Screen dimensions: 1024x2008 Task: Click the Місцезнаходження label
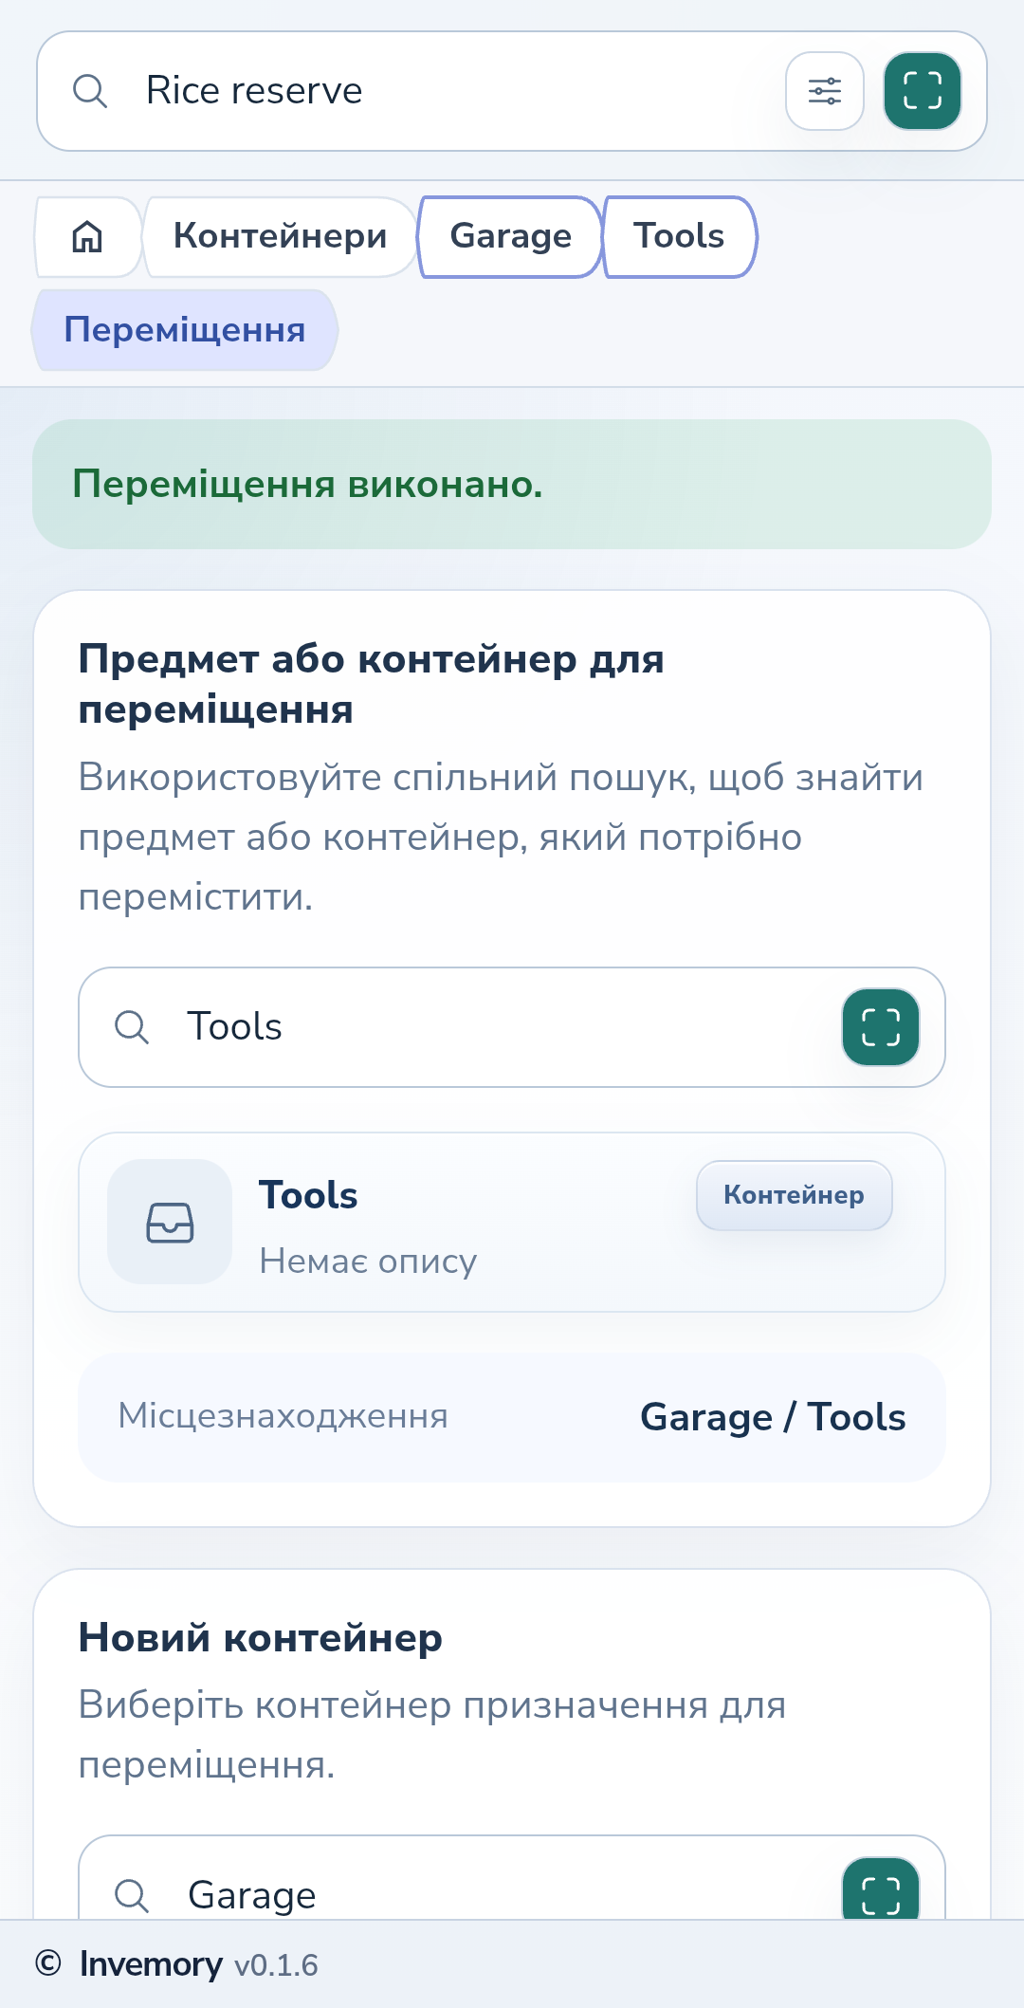pyautogui.click(x=283, y=1416)
